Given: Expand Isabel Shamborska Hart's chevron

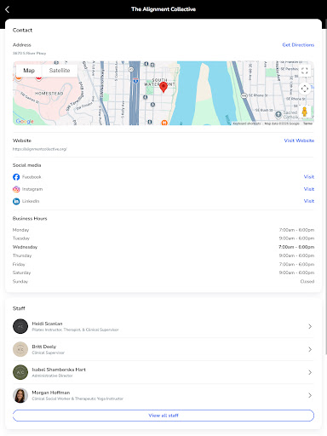Looking at the screenshot, I should point(310,372).
